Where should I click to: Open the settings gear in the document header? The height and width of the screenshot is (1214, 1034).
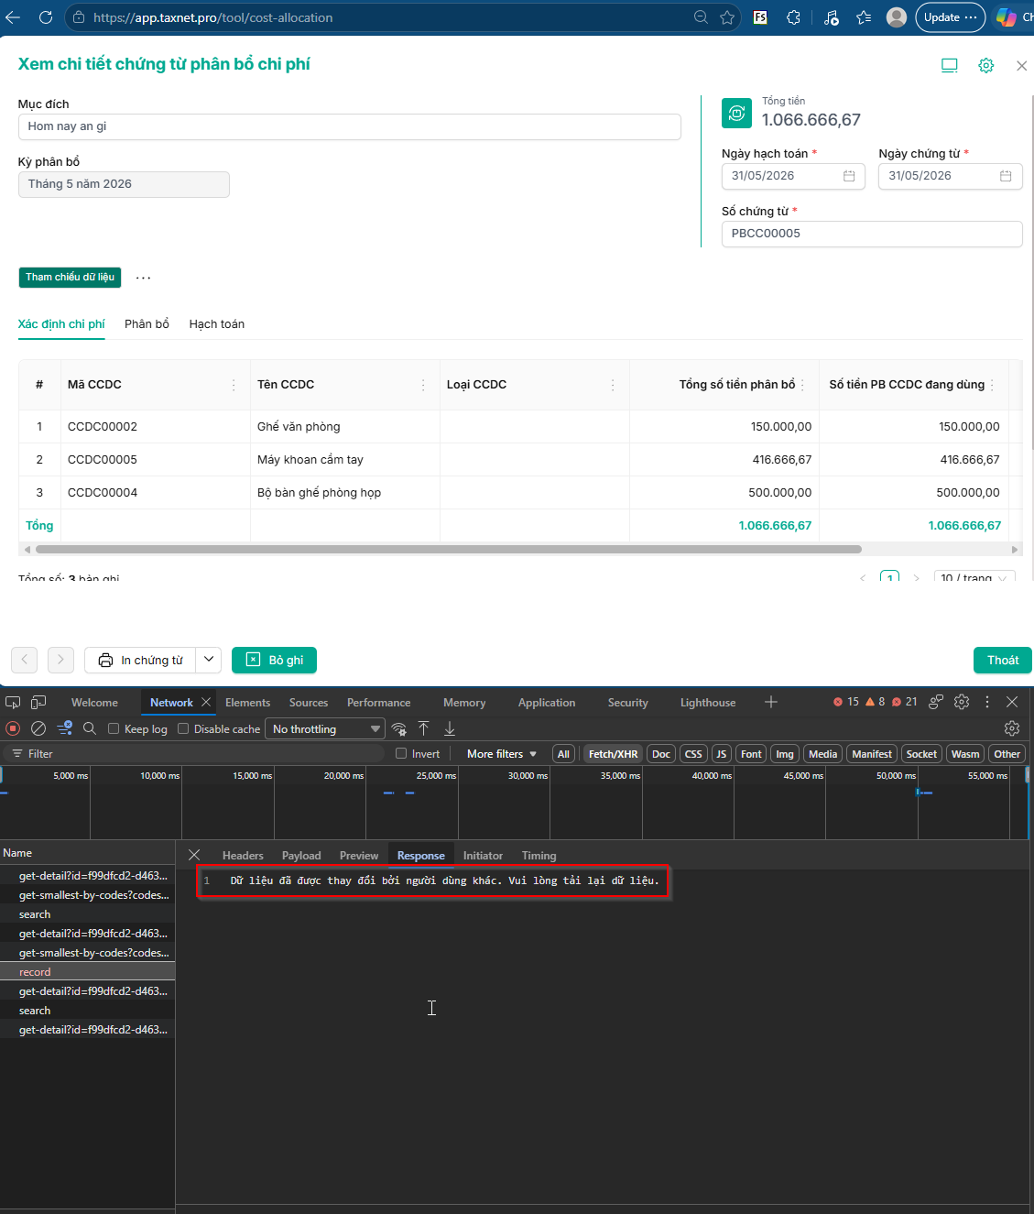point(985,65)
